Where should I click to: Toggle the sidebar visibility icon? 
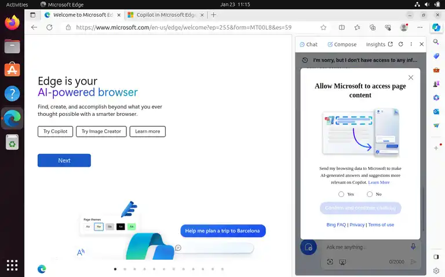pyautogui.click(x=436, y=257)
